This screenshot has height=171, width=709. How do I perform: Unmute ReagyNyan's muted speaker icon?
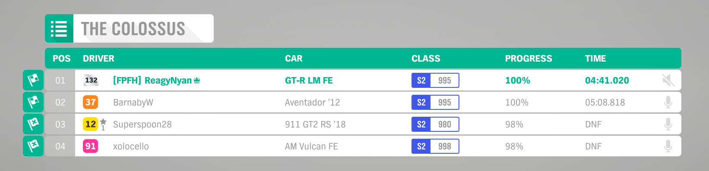(668, 80)
